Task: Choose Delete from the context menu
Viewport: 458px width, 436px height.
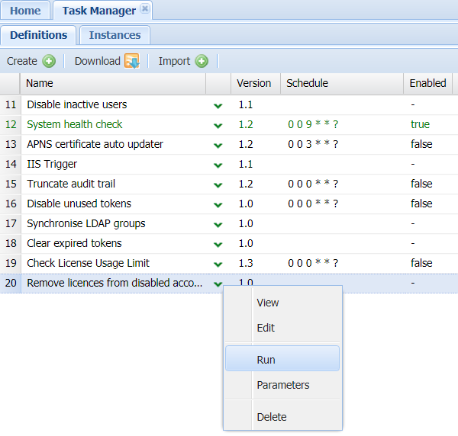Action: tap(272, 417)
